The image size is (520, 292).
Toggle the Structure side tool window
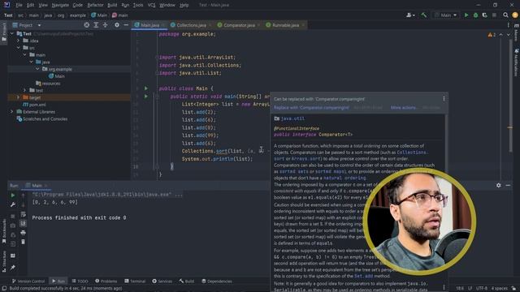pos(4,261)
